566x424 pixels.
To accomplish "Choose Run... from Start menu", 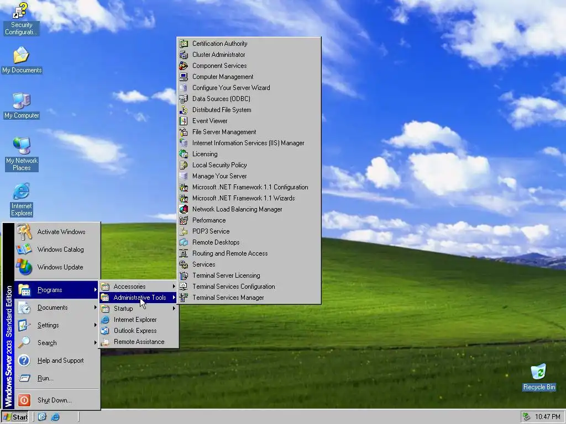I will pos(57,378).
